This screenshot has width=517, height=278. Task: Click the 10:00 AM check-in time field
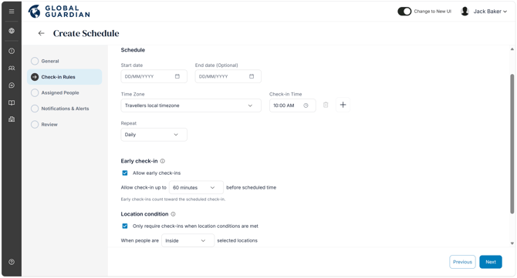pyautogui.click(x=292, y=106)
